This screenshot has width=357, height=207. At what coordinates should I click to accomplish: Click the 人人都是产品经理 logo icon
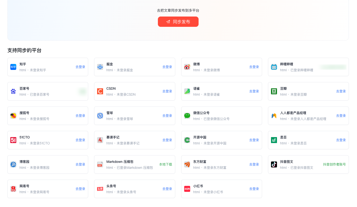(274, 116)
